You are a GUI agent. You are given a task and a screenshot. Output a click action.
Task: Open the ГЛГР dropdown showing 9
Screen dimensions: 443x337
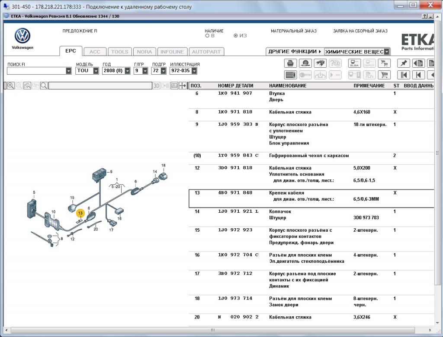[x=145, y=71]
